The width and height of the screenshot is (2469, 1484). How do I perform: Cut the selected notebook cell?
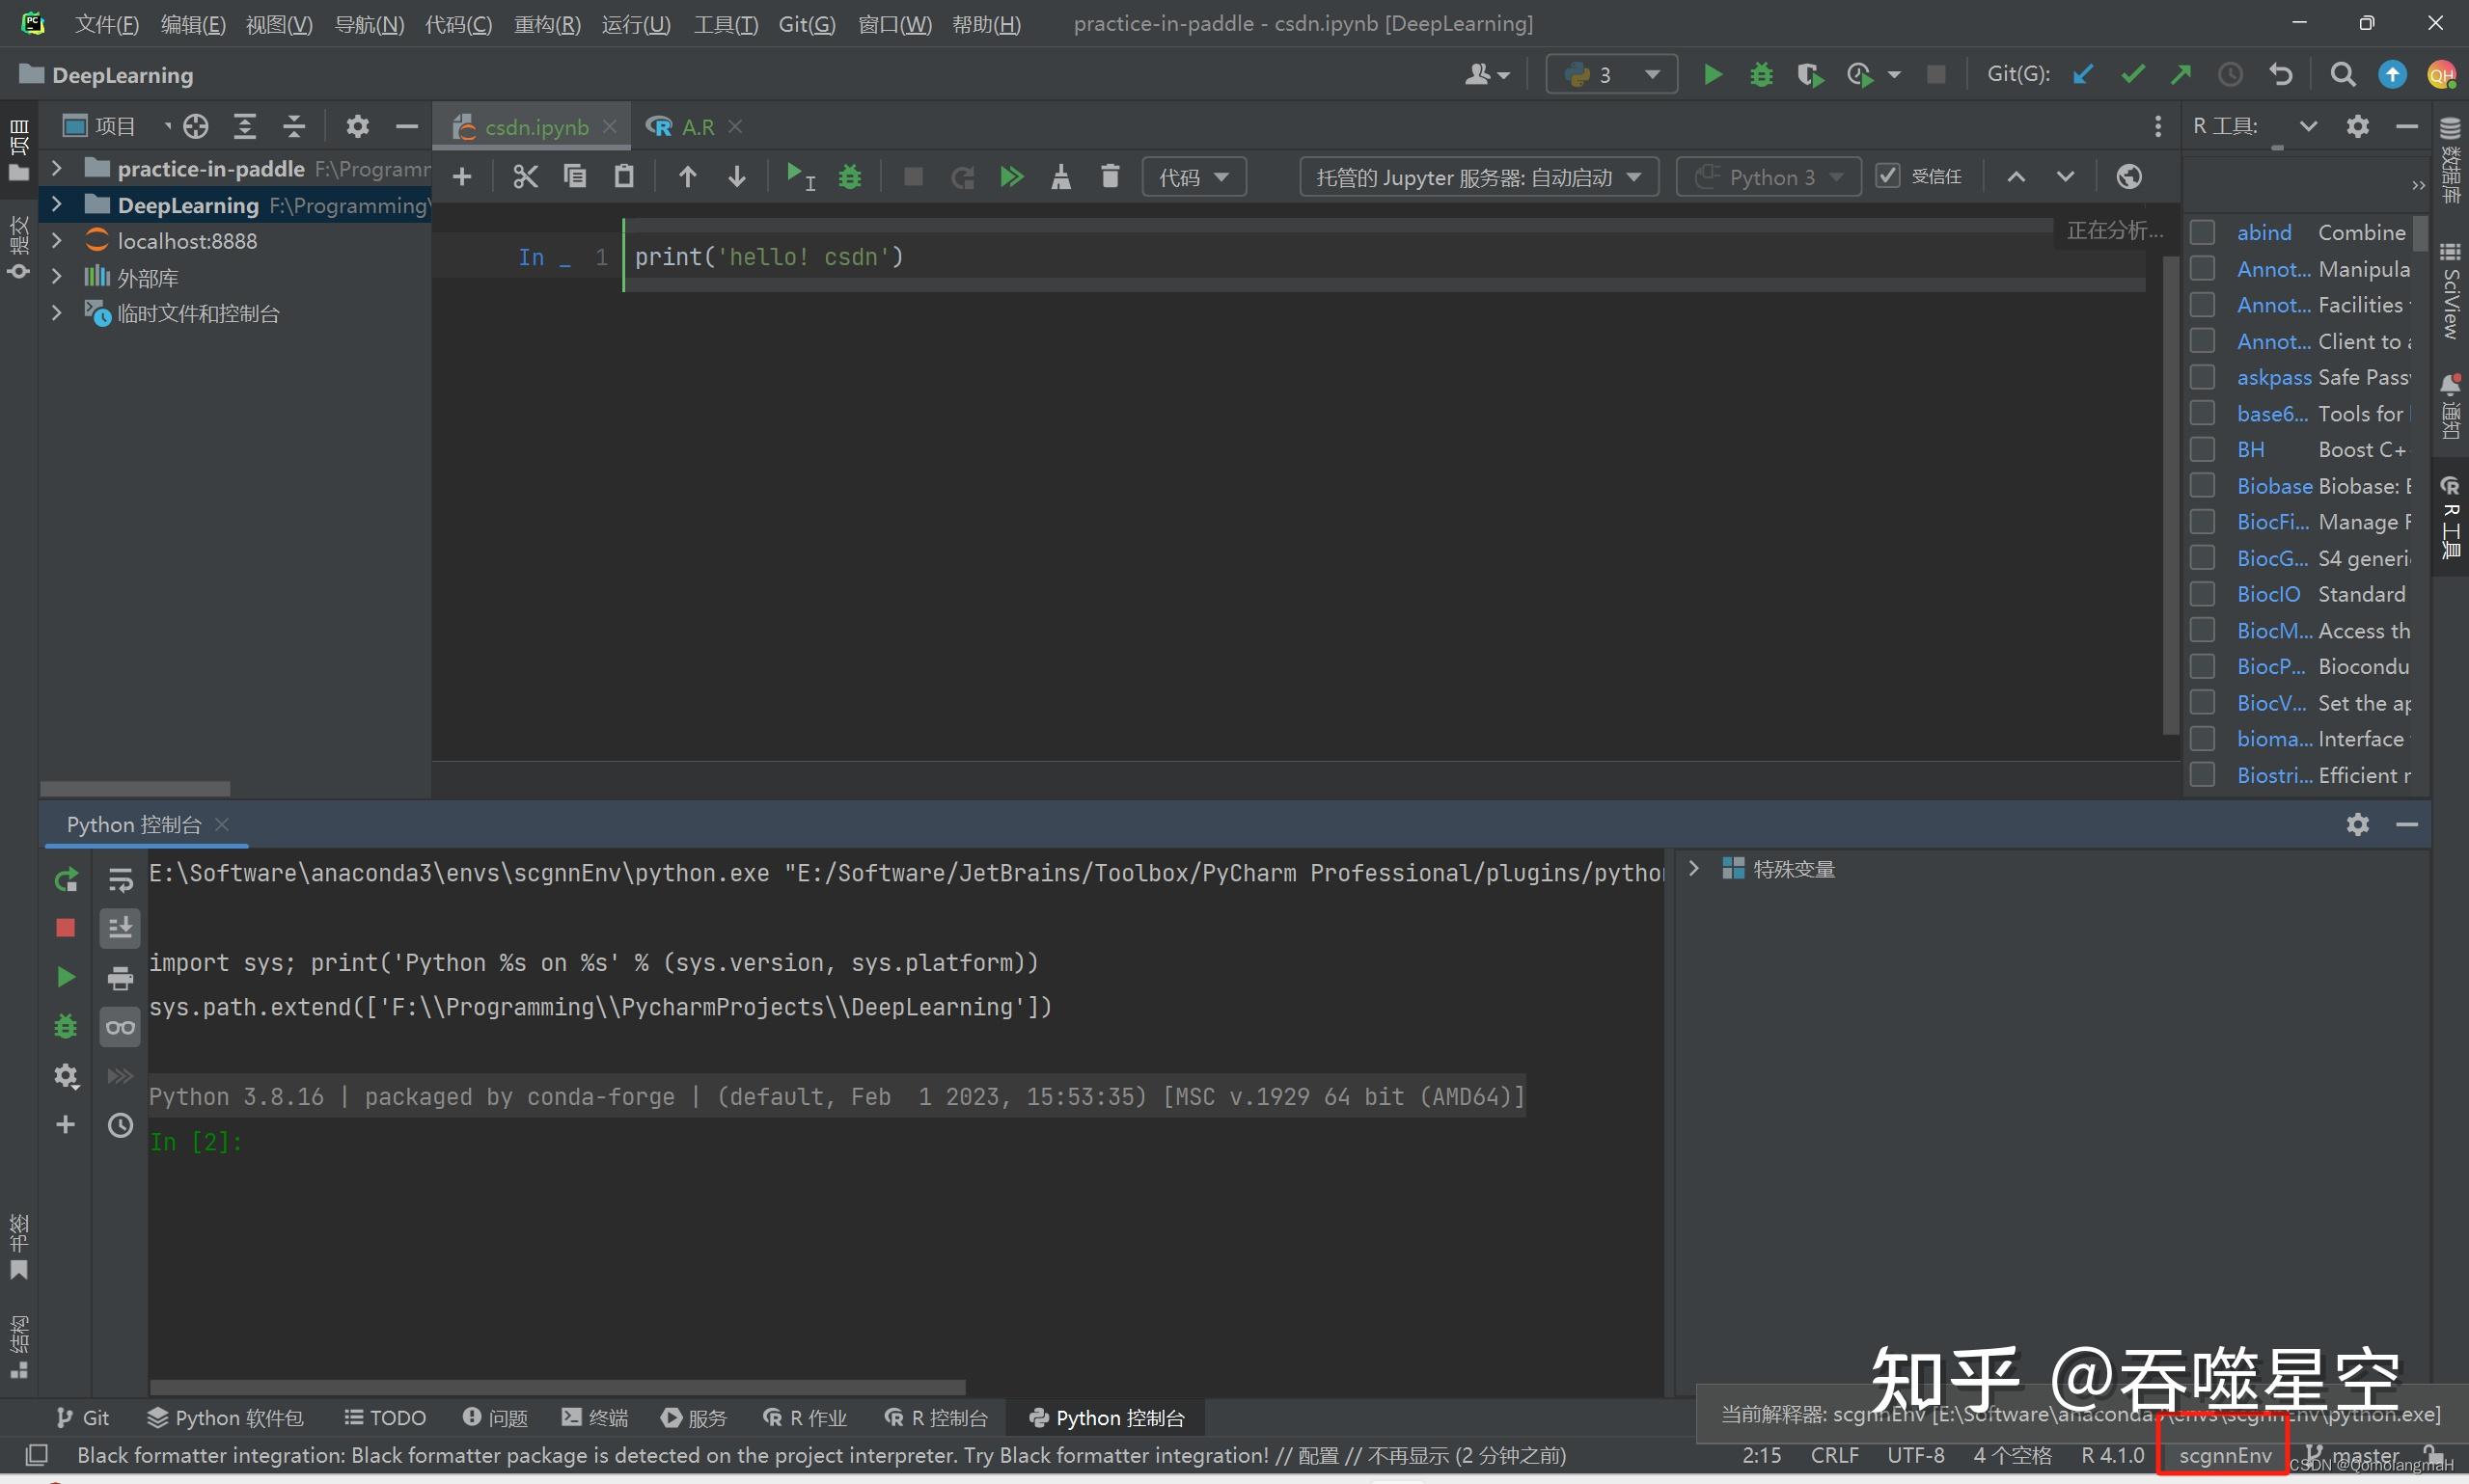pyautogui.click(x=526, y=176)
